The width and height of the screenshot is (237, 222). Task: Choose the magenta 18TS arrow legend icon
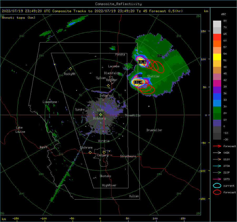(x=217, y=179)
